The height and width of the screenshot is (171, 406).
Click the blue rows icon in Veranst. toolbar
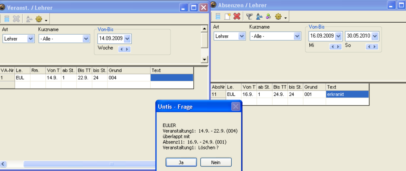7,19
